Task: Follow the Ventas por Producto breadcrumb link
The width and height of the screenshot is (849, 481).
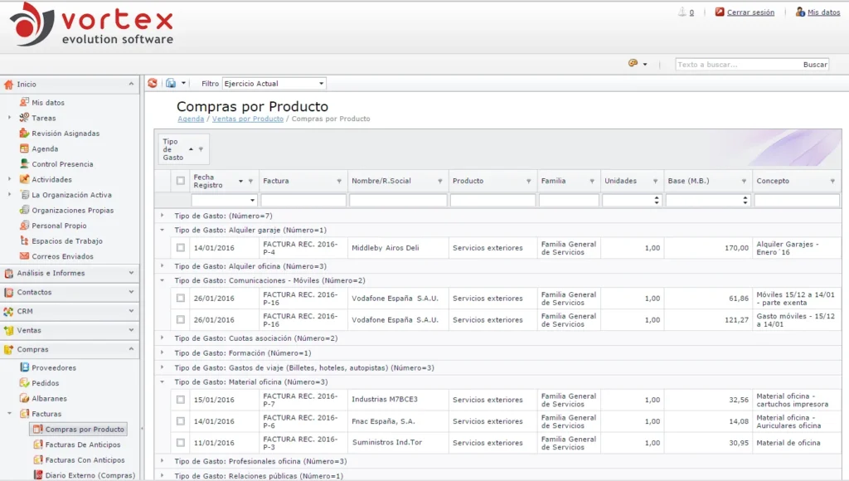Action: (x=247, y=119)
